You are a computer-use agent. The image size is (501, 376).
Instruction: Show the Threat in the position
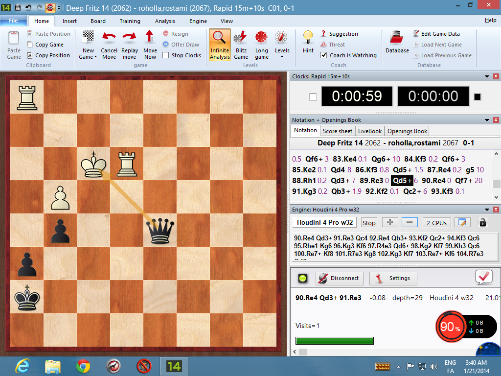coord(333,45)
